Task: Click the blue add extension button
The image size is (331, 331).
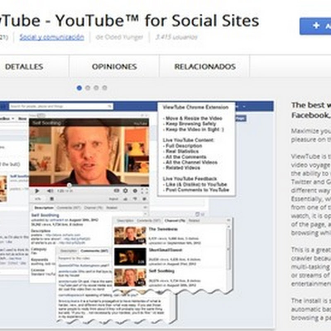Action: tap(315, 26)
